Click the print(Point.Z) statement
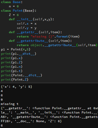 coord(15,80)
